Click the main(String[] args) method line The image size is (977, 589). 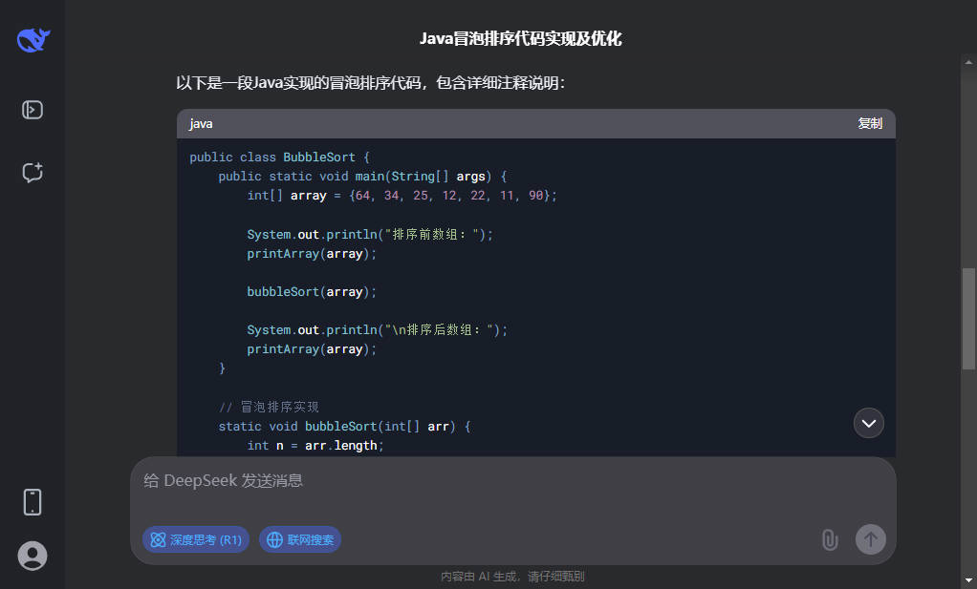tap(362, 177)
